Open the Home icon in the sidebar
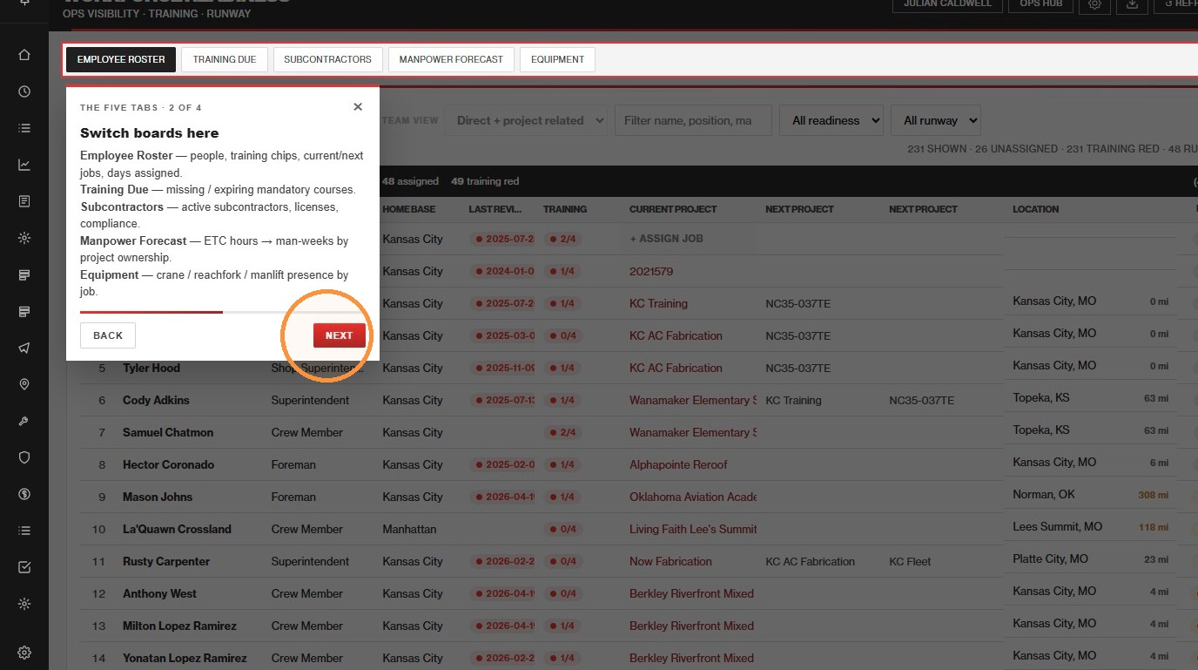Viewport: 1198px width, 670px height. pyautogui.click(x=24, y=55)
